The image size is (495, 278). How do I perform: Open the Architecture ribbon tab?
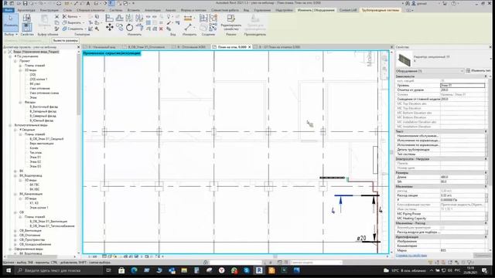click(x=26, y=10)
